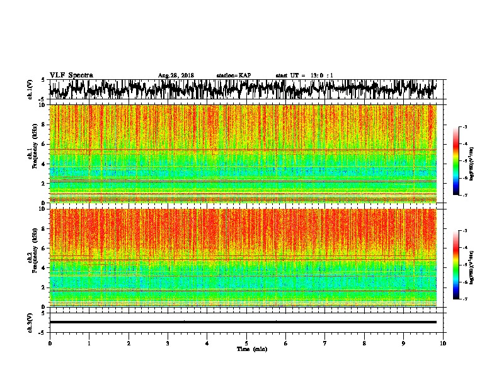Click the ch.2 frequency tick label "8"
Image resolution: width=499 pixels, height=385 pixels.
(x=44, y=229)
